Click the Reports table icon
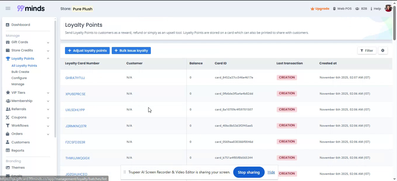 pos(8,151)
